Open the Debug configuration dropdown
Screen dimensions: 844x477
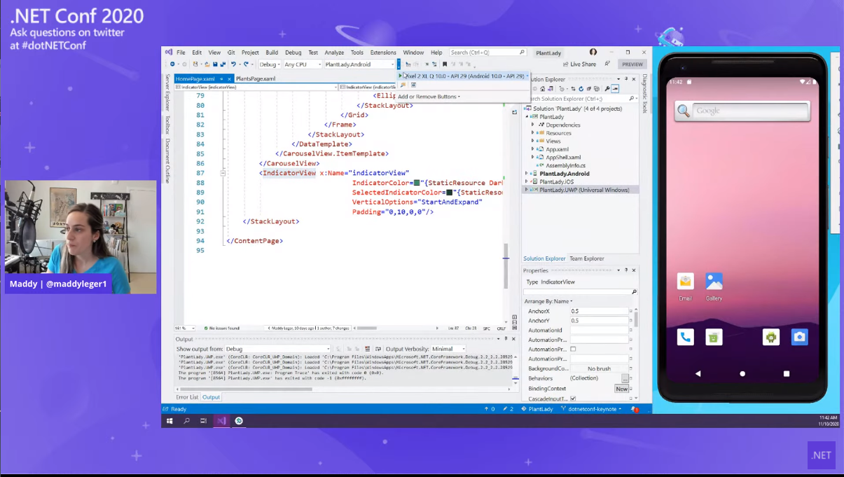(270, 64)
